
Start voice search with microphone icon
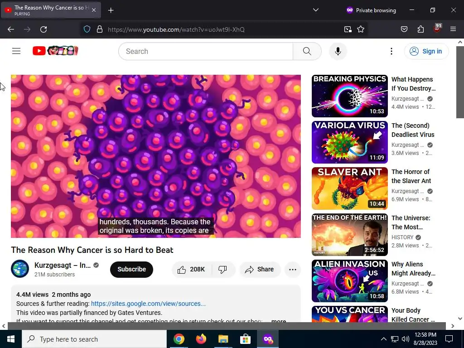pyautogui.click(x=338, y=51)
